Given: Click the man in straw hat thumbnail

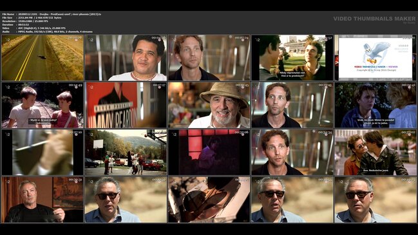Looking at the screenshot, I should click(209, 105).
